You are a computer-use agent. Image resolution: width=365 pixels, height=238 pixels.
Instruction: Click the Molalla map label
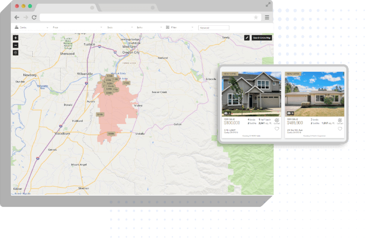click(140, 134)
